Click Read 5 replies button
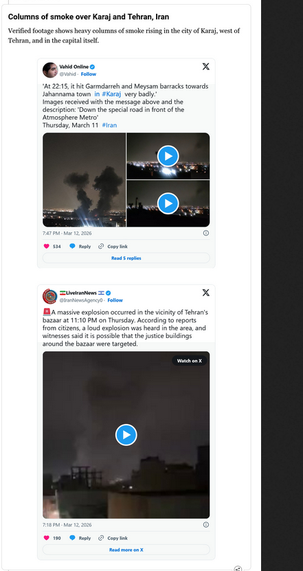This screenshot has height=571, width=303. 126,258
